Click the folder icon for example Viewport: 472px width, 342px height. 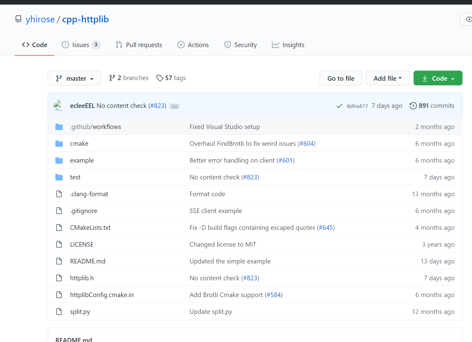tap(59, 160)
